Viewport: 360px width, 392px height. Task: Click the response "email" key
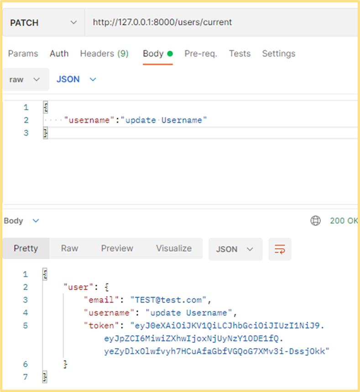click(x=101, y=300)
